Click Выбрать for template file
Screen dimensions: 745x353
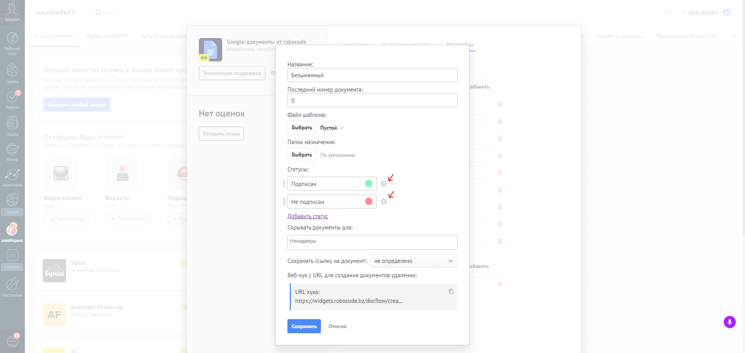[x=302, y=128]
